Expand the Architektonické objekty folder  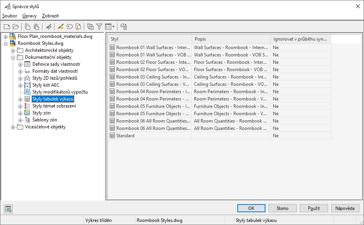[x=13, y=51]
